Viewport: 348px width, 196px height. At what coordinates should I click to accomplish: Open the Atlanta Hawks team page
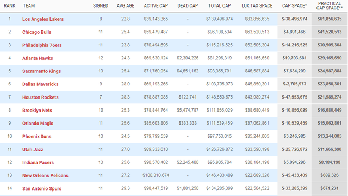click(38, 58)
